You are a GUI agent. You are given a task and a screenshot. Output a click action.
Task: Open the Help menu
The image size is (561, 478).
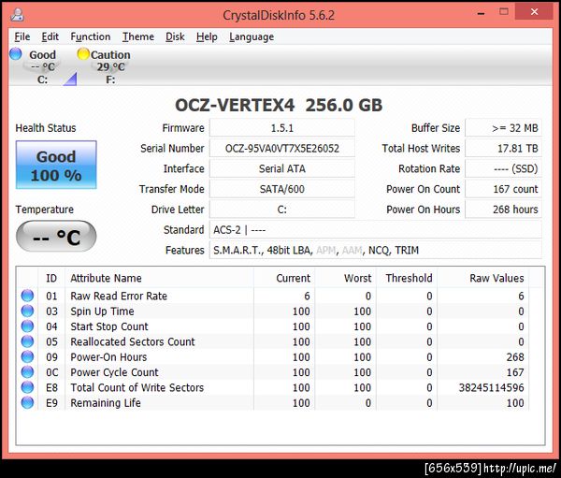point(207,36)
